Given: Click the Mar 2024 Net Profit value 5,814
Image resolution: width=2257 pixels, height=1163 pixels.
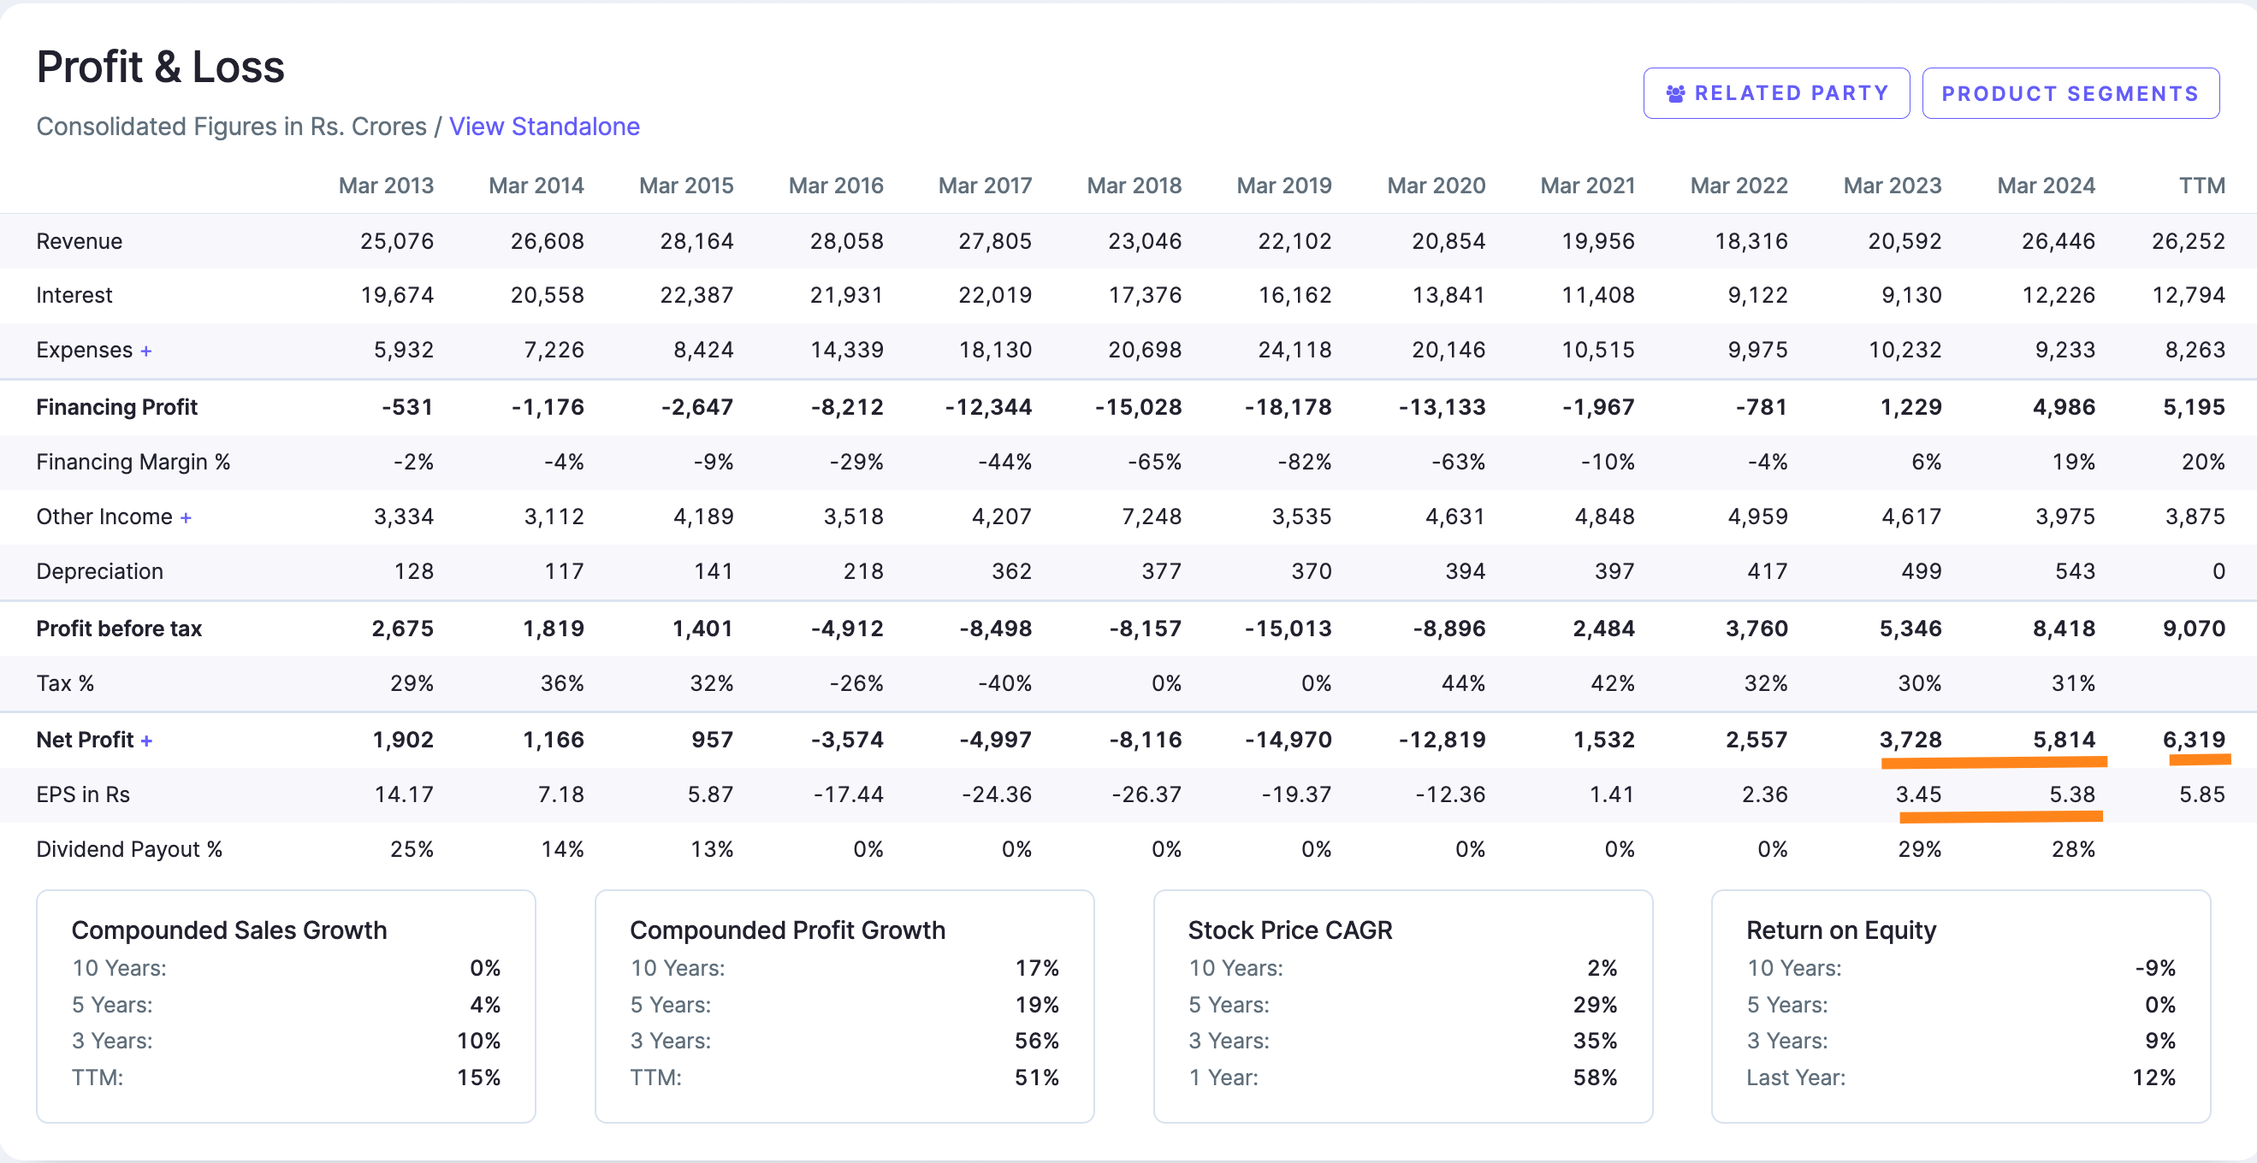Looking at the screenshot, I should (x=2064, y=740).
